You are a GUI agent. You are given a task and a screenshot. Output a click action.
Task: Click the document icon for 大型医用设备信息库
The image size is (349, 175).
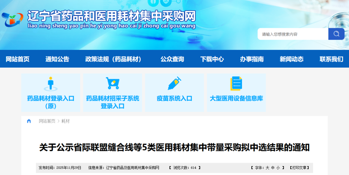(236, 83)
